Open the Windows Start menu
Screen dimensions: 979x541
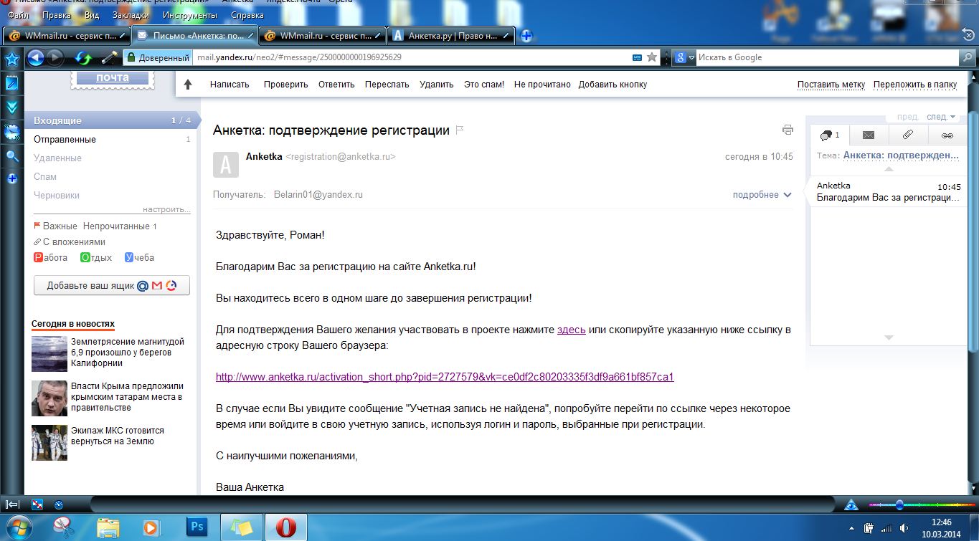18,527
